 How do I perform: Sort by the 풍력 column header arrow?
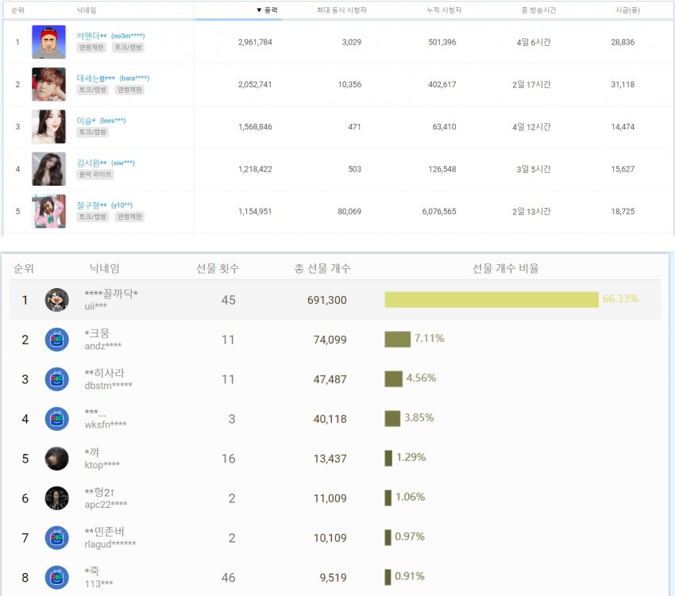pyautogui.click(x=268, y=10)
